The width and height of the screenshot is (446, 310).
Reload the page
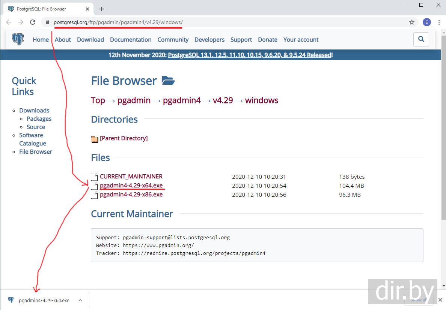click(x=33, y=22)
